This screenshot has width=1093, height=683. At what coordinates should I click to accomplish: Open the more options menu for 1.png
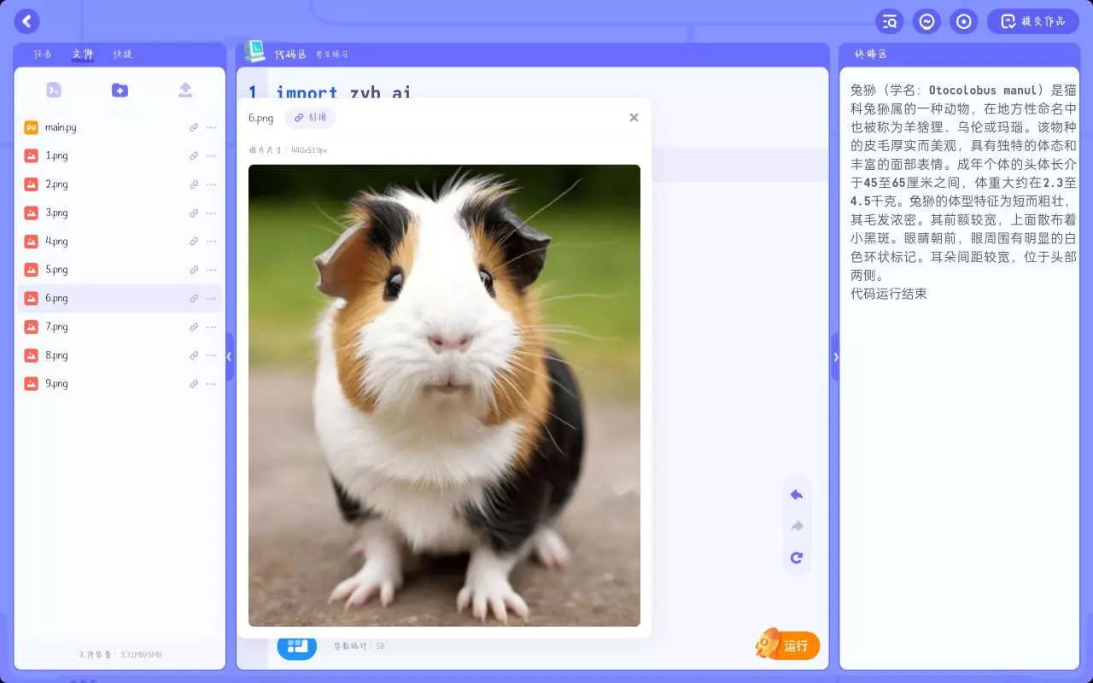[x=211, y=155]
